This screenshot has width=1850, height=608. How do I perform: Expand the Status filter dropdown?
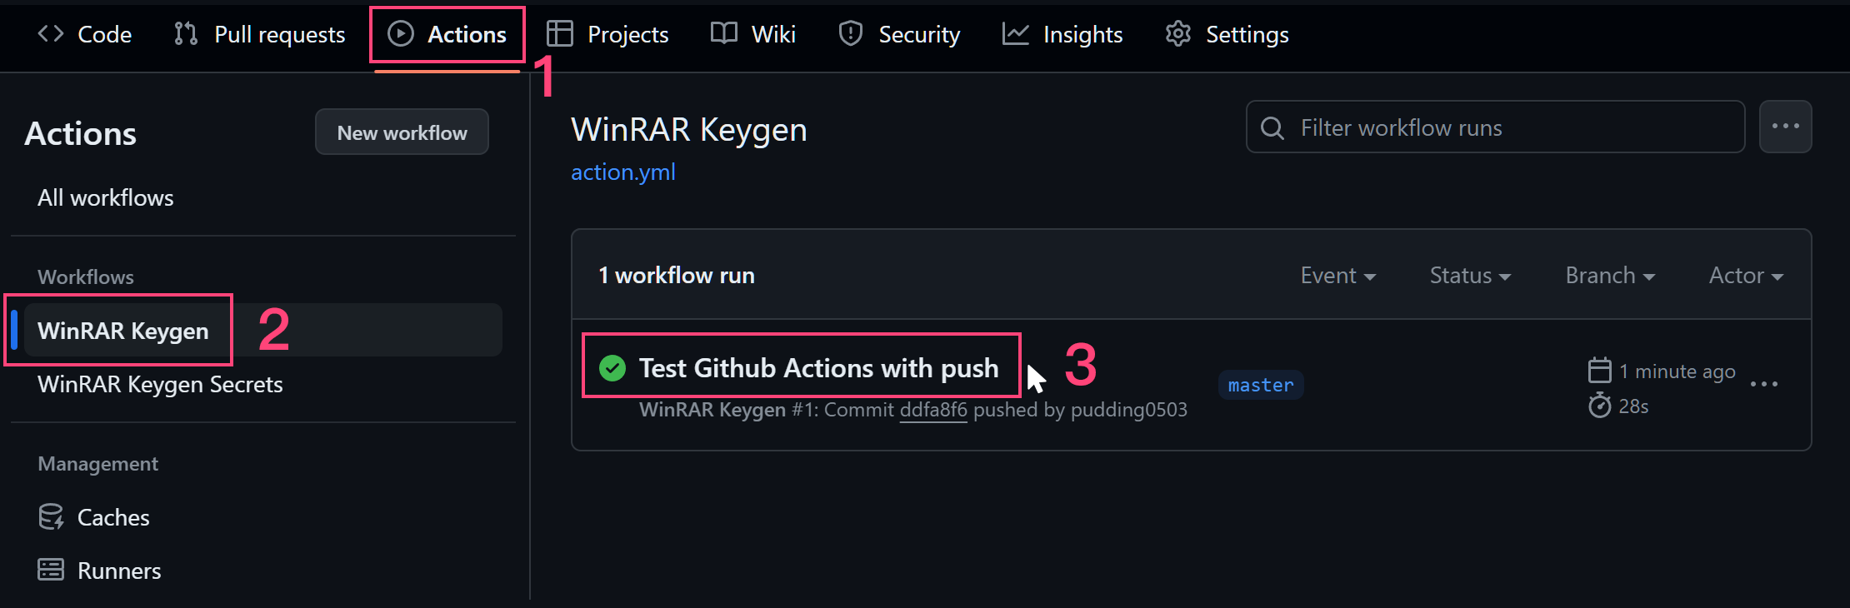1470,276
